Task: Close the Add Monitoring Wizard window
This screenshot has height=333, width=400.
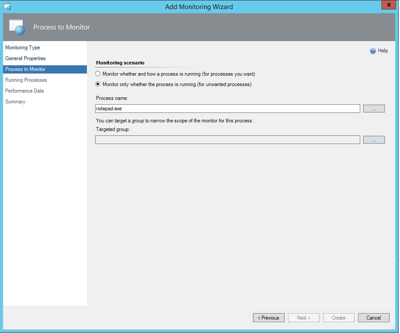Action: click(x=387, y=5)
